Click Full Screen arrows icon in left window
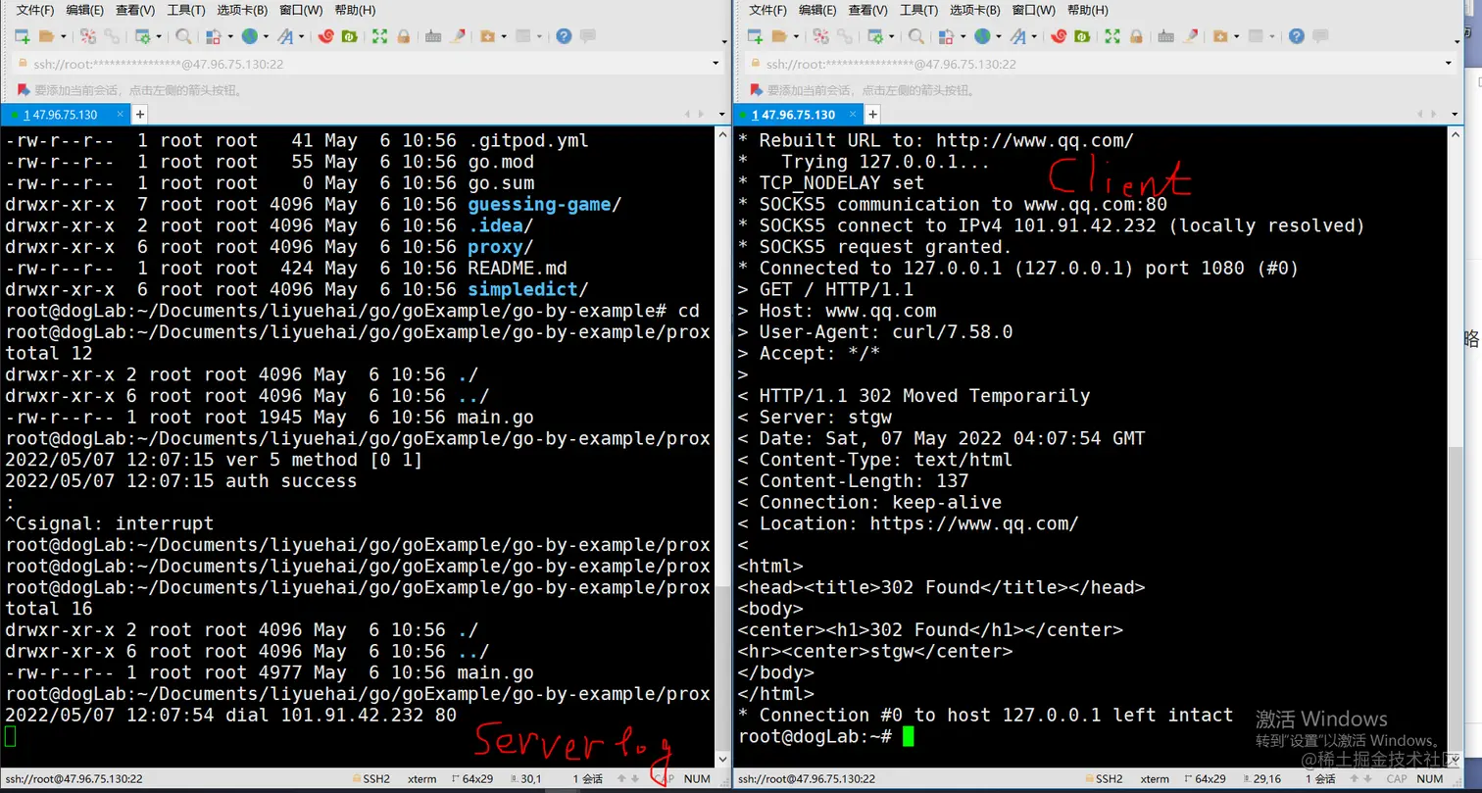Viewport: 1482px width, 793px height. point(379,36)
